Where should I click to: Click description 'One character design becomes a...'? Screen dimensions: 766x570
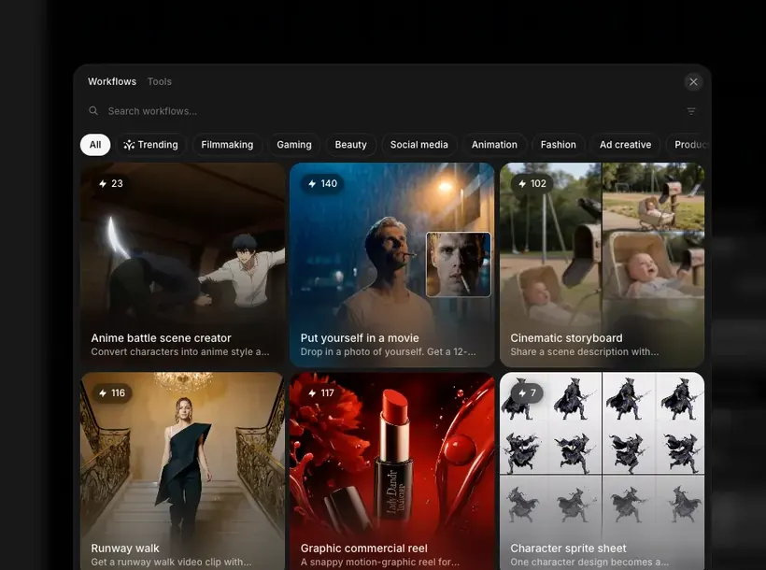click(589, 563)
